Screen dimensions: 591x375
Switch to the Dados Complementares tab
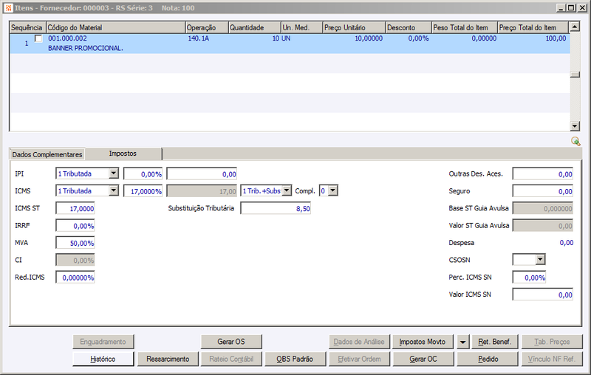click(47, 154)
